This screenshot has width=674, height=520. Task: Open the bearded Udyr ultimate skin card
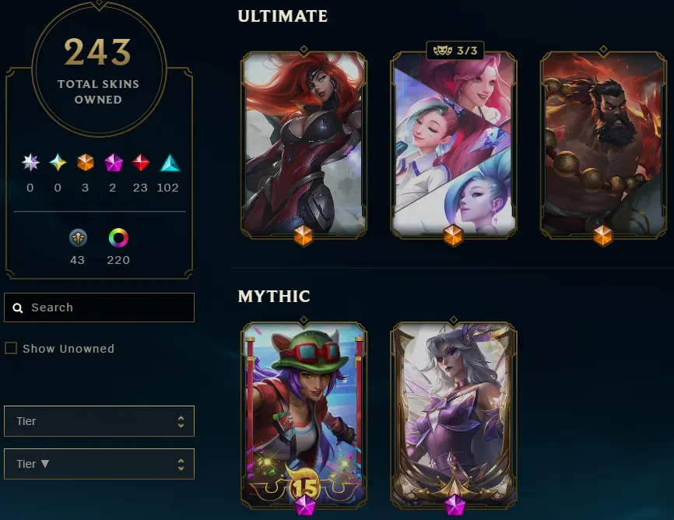(603, 144)
